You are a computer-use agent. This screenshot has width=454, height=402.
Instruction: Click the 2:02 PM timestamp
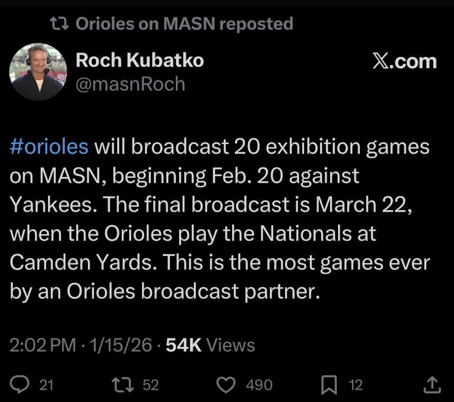43,345
